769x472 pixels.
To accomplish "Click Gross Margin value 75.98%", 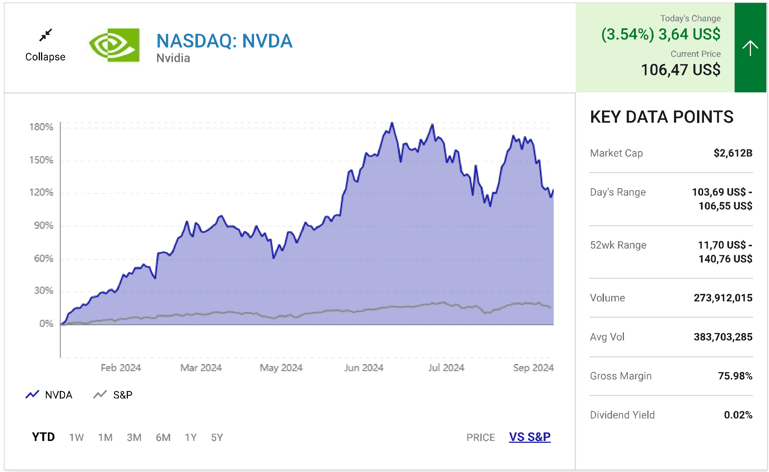I will (735, 376).
